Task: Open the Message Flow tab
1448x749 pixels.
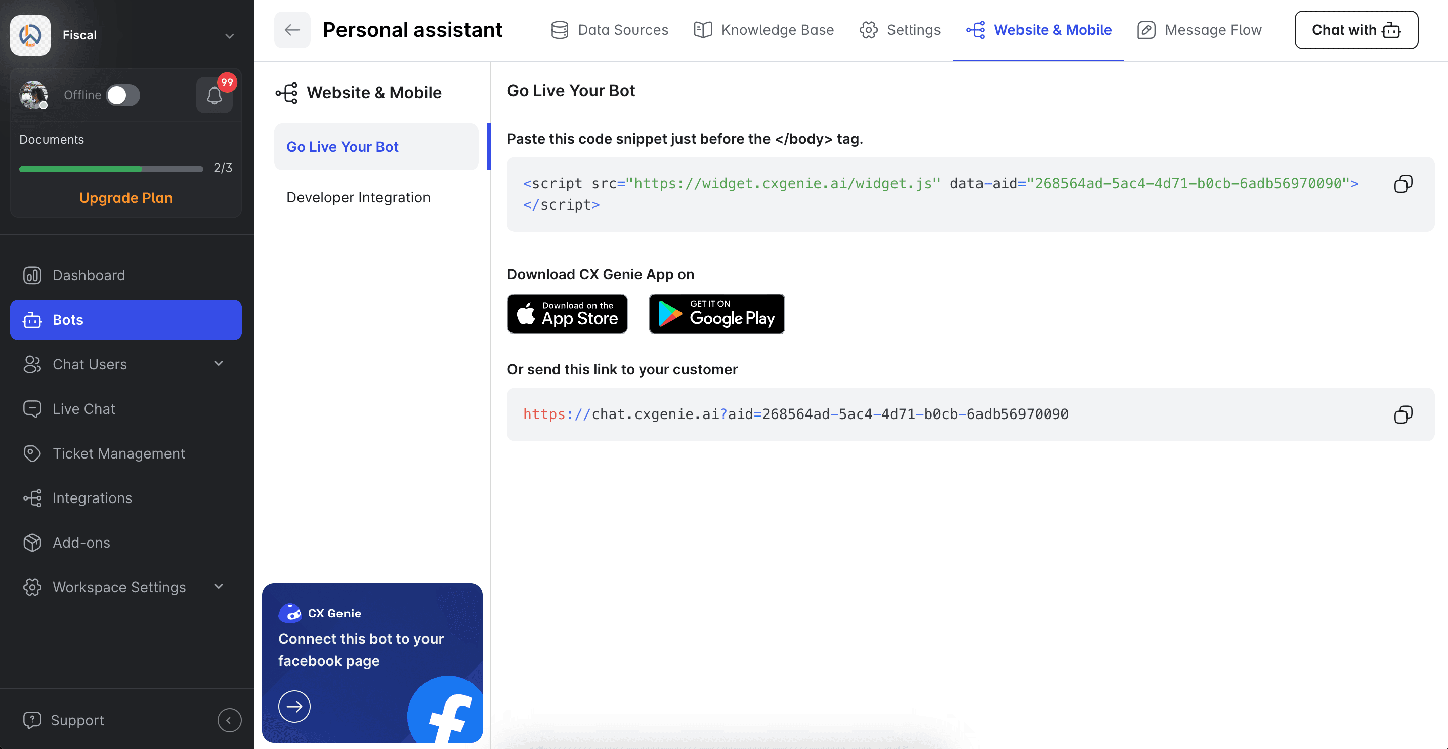Action: (1199, 30)
